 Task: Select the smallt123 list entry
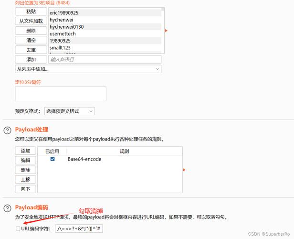click(105, 47)
